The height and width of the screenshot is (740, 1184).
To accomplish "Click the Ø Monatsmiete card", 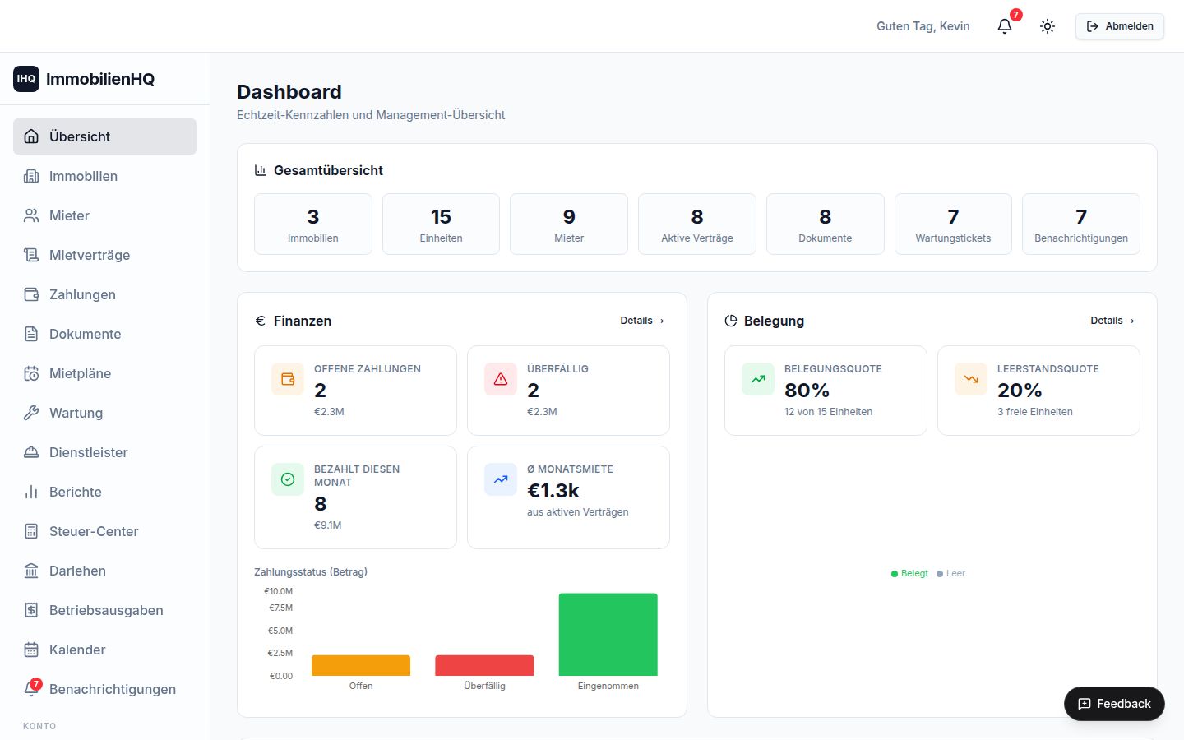I will tap(568, 497).
